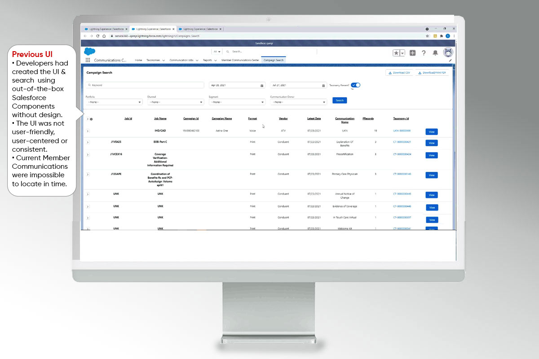This screenshot has height=359, width=539.
Task: Switch to Member Communications Center tab
Action: pos(240,60)
